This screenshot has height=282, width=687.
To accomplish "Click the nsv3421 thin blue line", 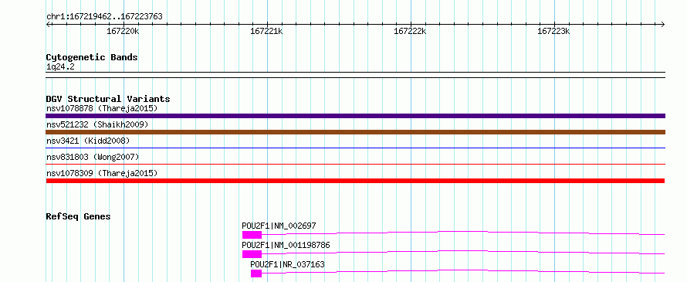I will 355,148.
